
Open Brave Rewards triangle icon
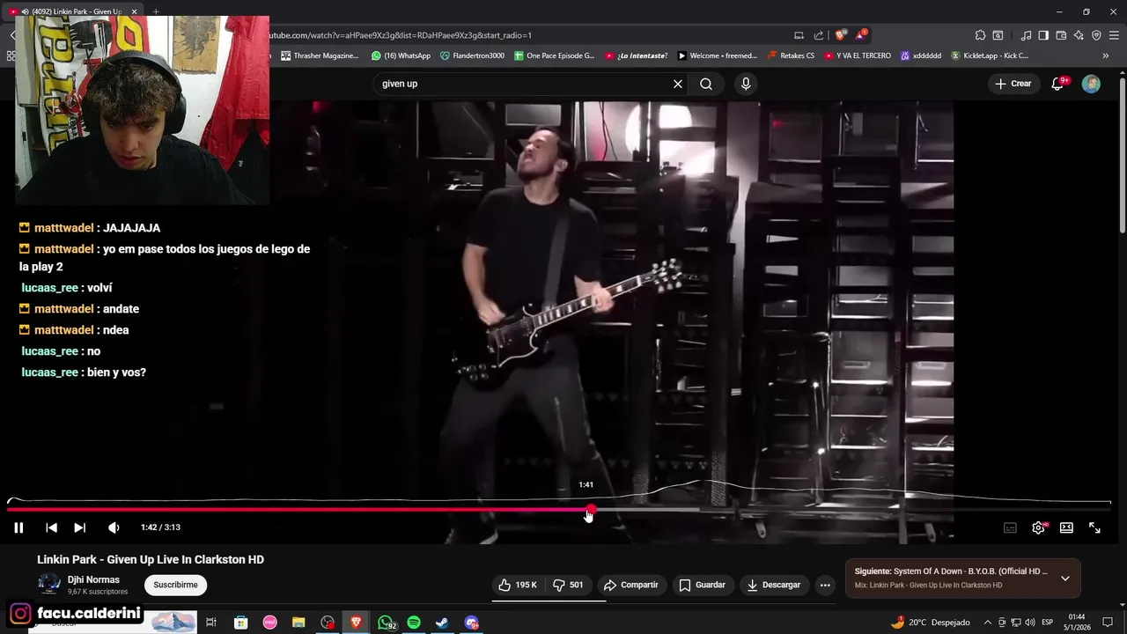[x=860, y=35]
